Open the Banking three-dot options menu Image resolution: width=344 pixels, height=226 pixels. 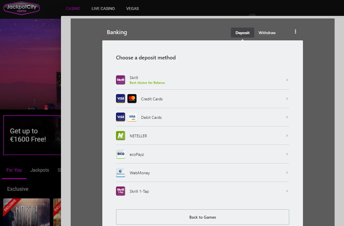coord(295,32)
